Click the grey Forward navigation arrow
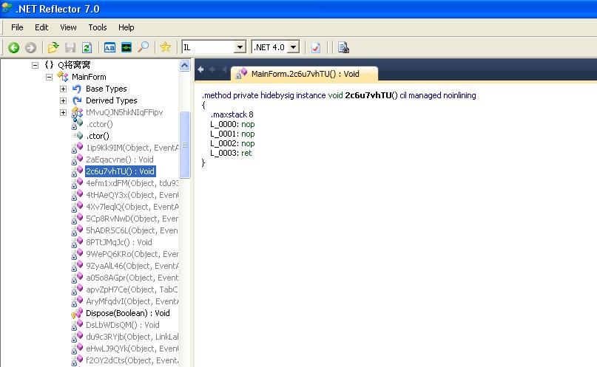 (x=30, y=47)
